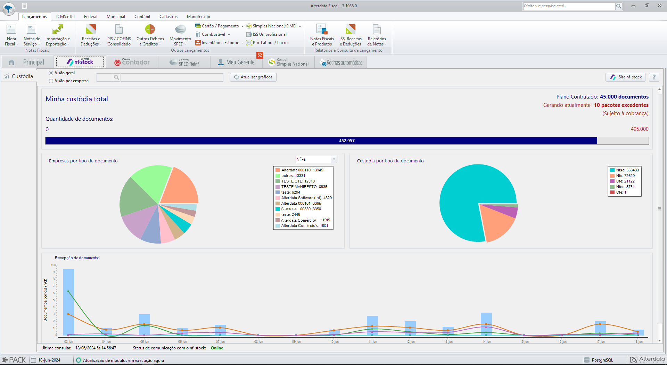Click the Cartão / Pagamento icon
Screen dimensions: 667x365
198,26
